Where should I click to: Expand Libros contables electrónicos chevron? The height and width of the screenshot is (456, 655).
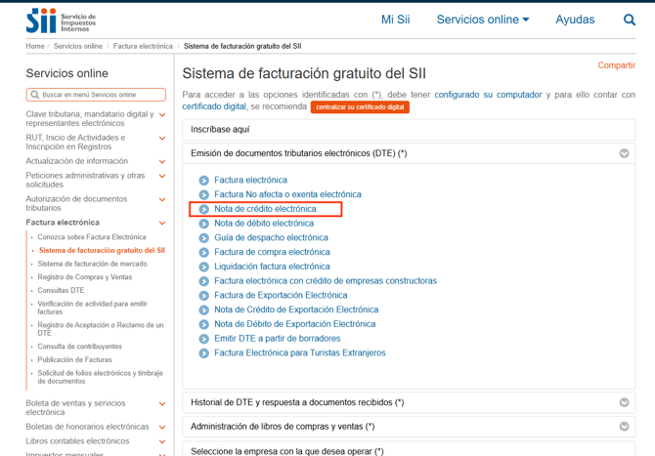tap(162, 441)
